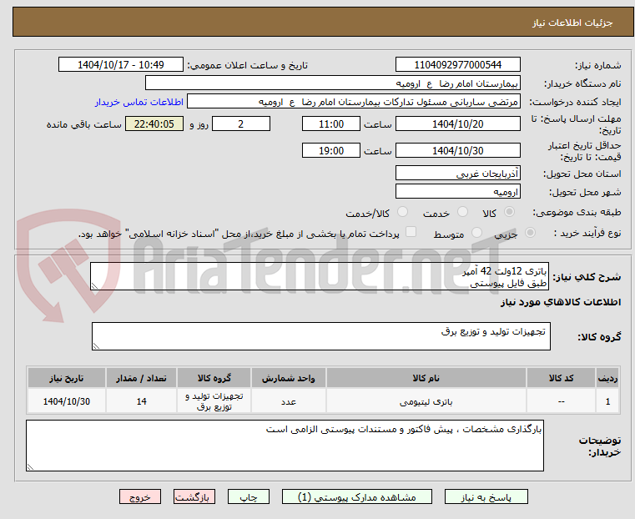Click the بازگشت back button
Screen dimensions: 635x519
[194, 496]
